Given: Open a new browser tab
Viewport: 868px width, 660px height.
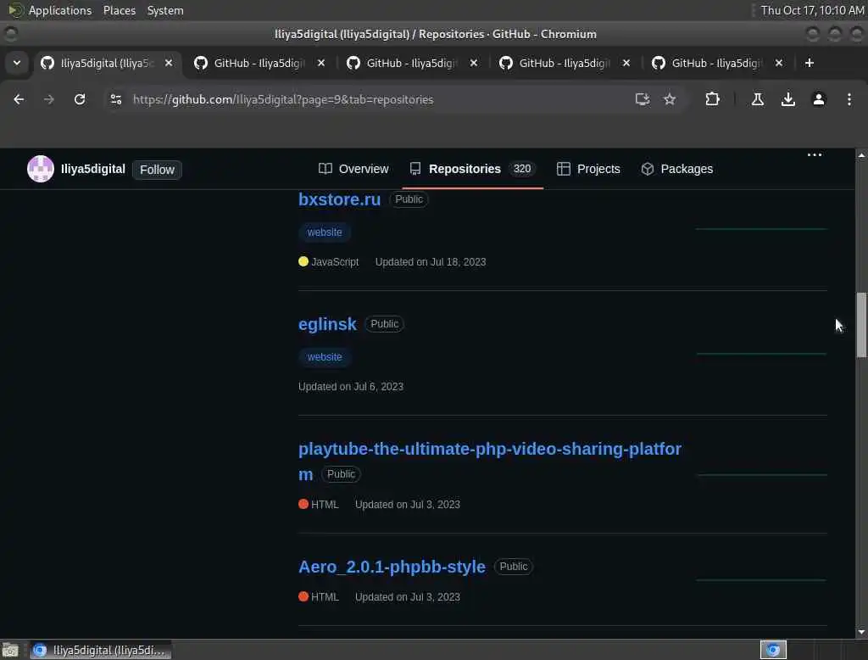Looking at the screenshot, I should tap(810, 63).
